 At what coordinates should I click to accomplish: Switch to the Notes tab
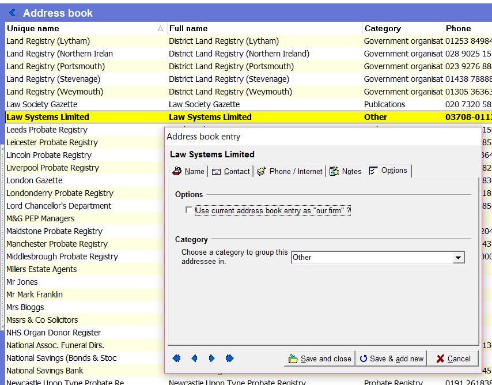tap(346, 171)
